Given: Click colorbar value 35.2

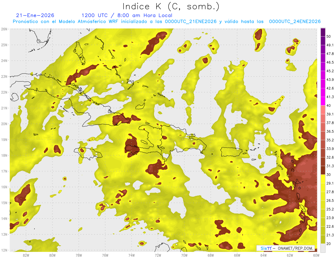Looking at the screenshot, I should 330,140.
